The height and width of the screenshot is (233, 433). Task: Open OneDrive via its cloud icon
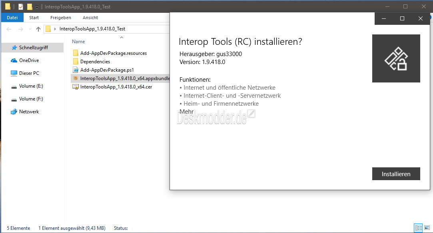tap(14, 60)
